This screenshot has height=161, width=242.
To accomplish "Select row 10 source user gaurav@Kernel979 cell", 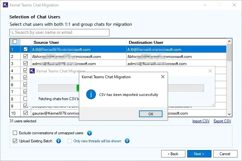I will [x=55, y=113].
